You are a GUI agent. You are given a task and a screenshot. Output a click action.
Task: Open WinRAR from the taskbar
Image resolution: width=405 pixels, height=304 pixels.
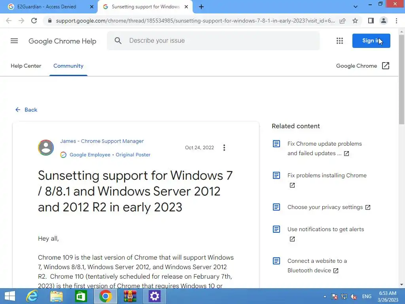(x=130, y=296)
